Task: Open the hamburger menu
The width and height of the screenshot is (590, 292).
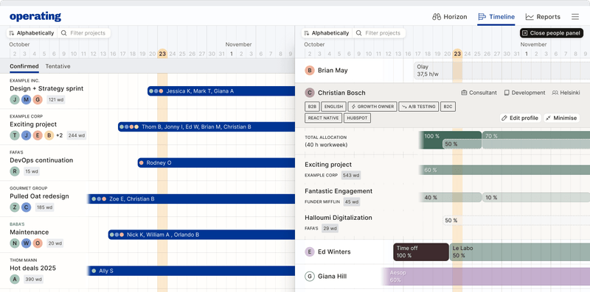Action: pyautogui.click(x=575, y=17)
